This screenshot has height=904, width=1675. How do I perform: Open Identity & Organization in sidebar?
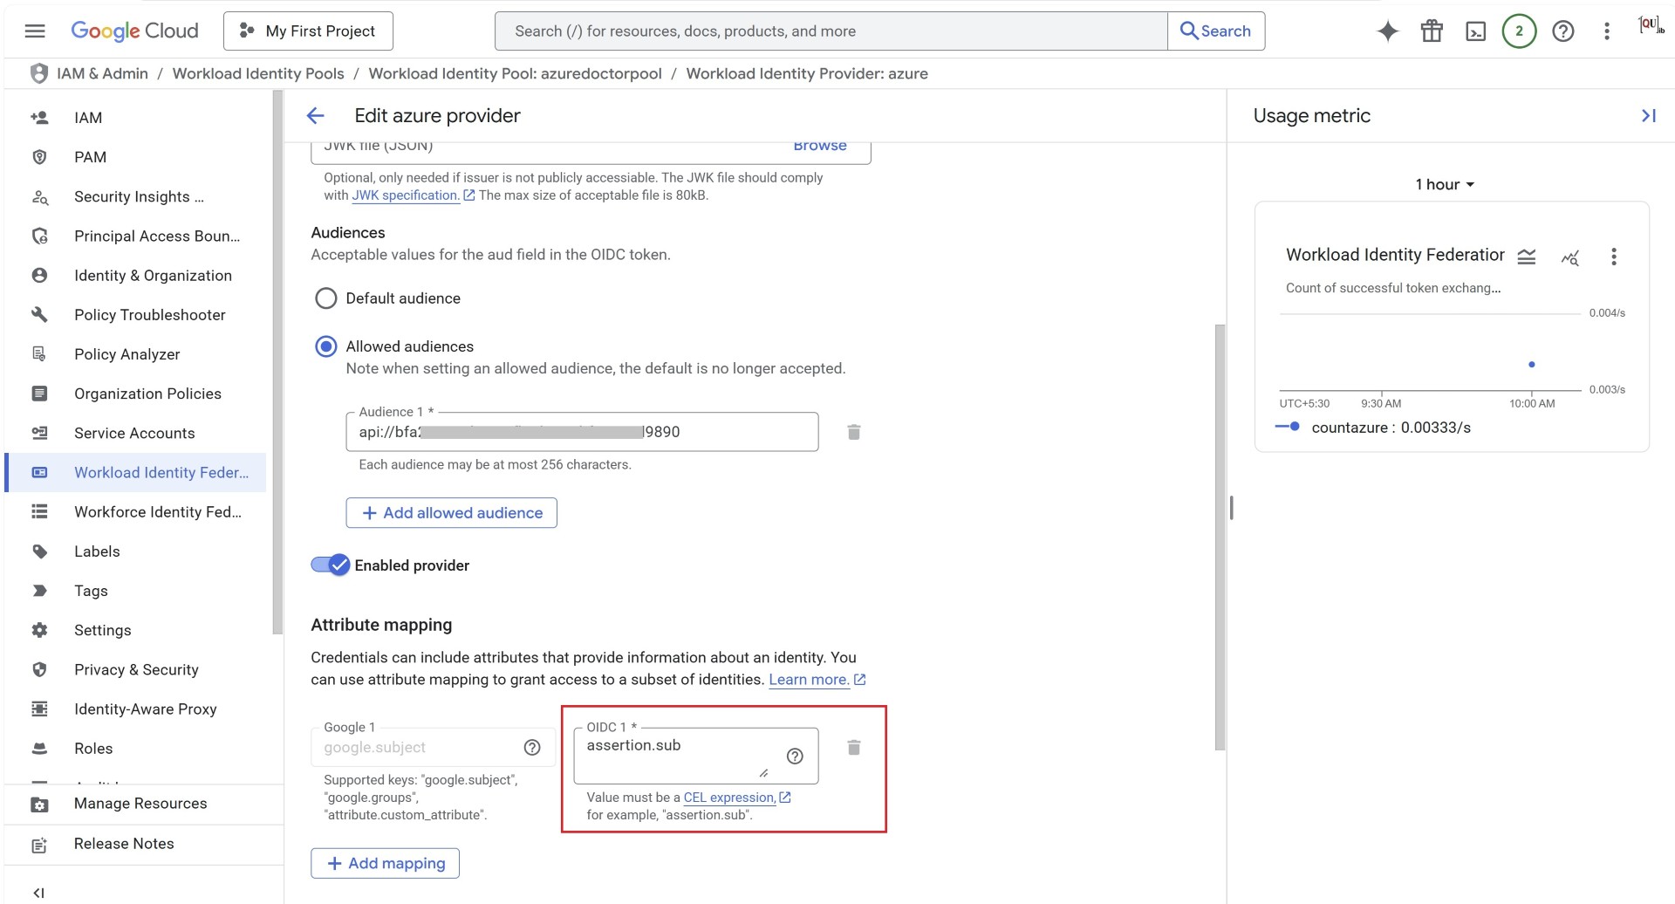pyautogui.click(x=153, y=276)
